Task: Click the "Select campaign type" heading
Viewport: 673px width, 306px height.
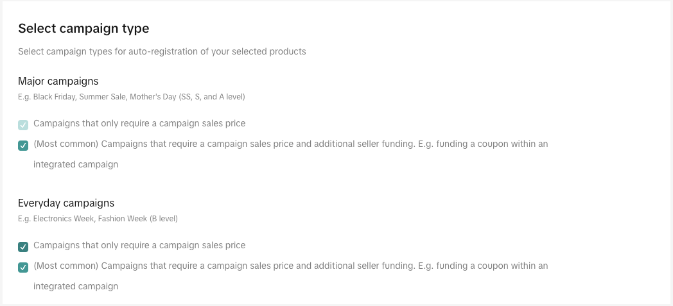Action: 83,28
